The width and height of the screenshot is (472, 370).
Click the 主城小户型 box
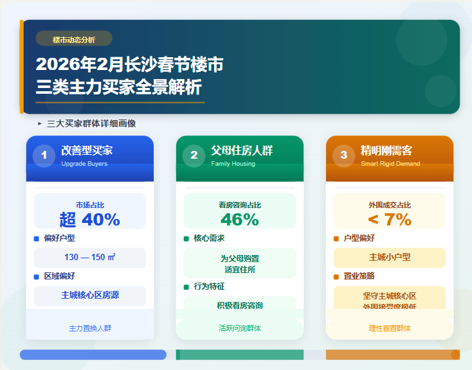pos(390,258)
